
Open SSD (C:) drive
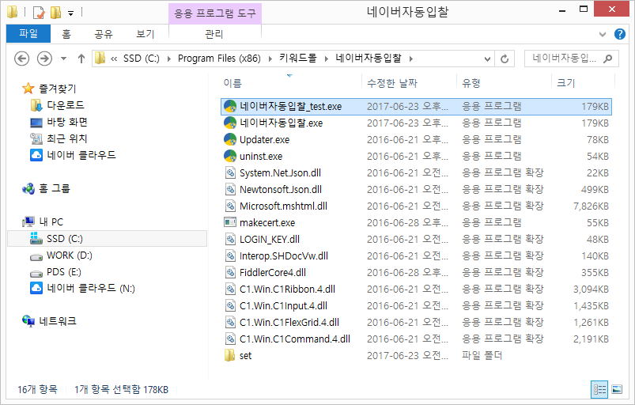click(108, 239)
